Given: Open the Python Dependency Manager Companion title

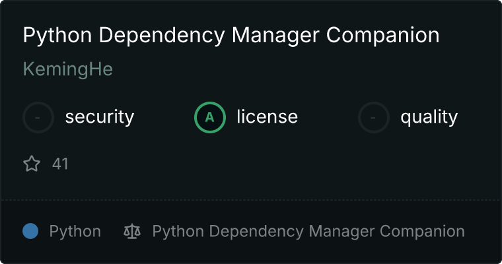Looking at the screenshot, I should click(x=231, y=36).
